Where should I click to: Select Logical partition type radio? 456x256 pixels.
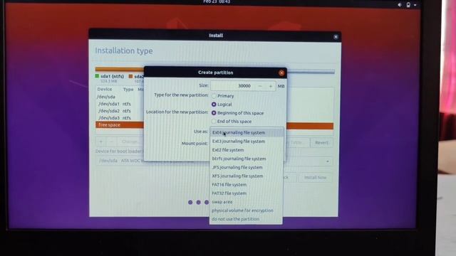point(214,105)
